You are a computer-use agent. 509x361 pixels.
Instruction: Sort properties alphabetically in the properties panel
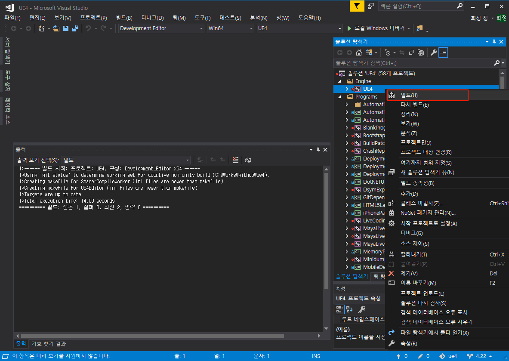click(x=349, y=309)
